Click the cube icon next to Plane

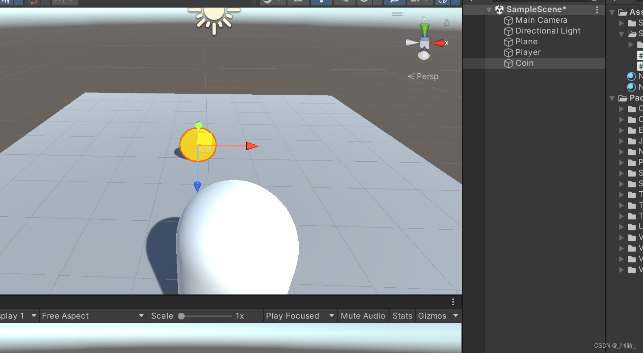[x=508, y=42]
